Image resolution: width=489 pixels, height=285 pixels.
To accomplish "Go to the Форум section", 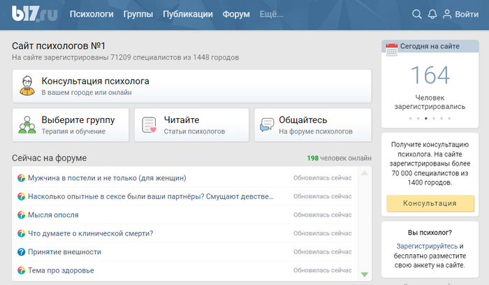I will point(236,15).
